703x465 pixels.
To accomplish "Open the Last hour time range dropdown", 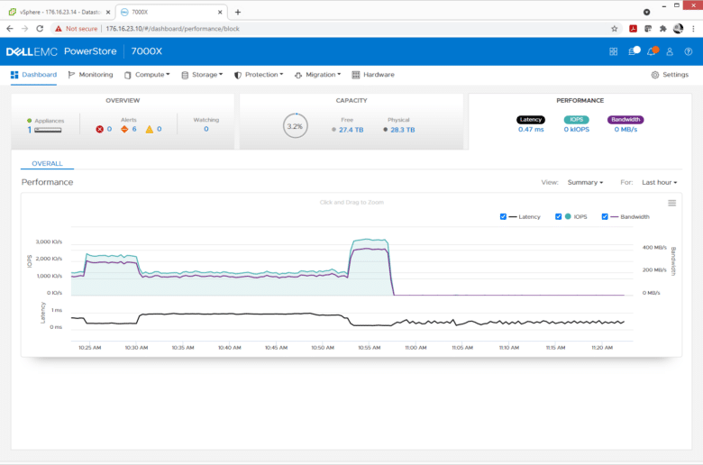I will pyautogui.click(x=659, y=183).
